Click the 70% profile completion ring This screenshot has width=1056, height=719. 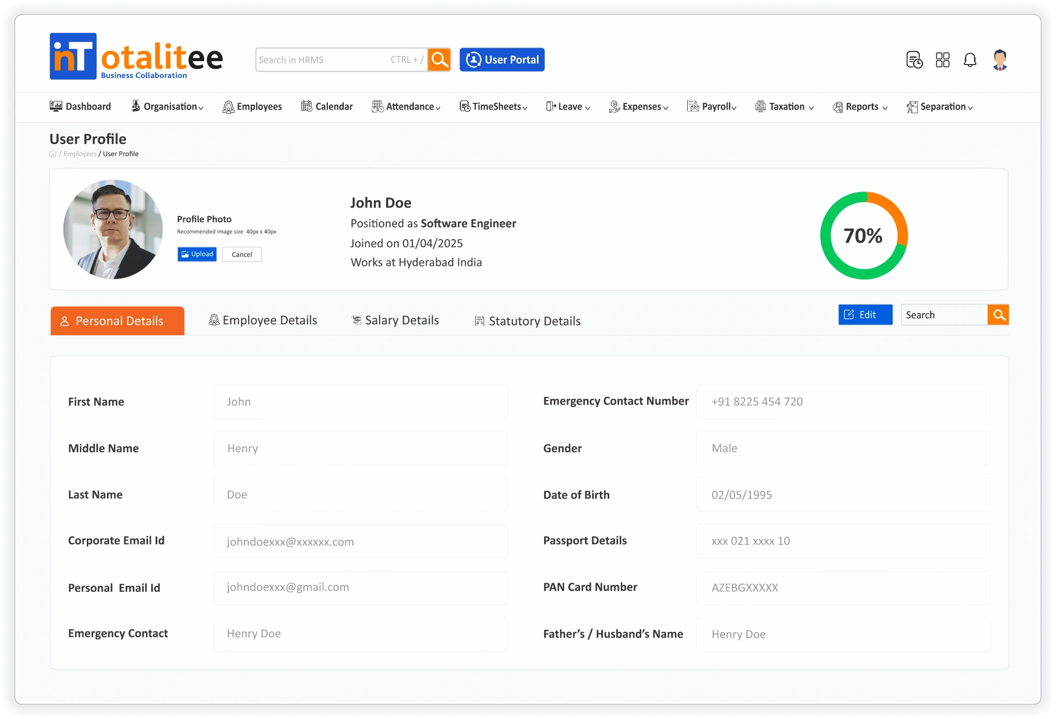(864, 236)
